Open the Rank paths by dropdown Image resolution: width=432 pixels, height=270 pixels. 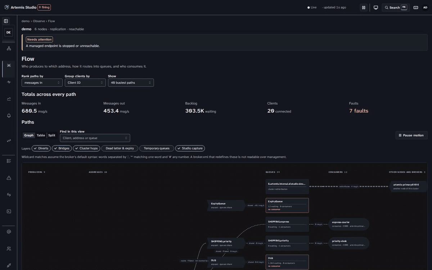click(x=42, y=82)
